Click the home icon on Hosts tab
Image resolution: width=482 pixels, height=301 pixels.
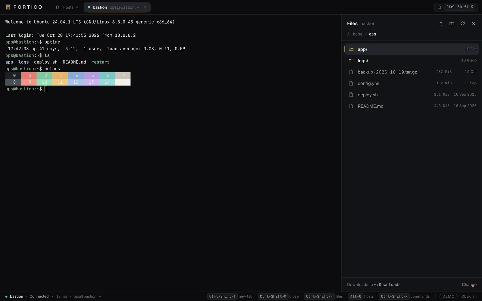58,7
